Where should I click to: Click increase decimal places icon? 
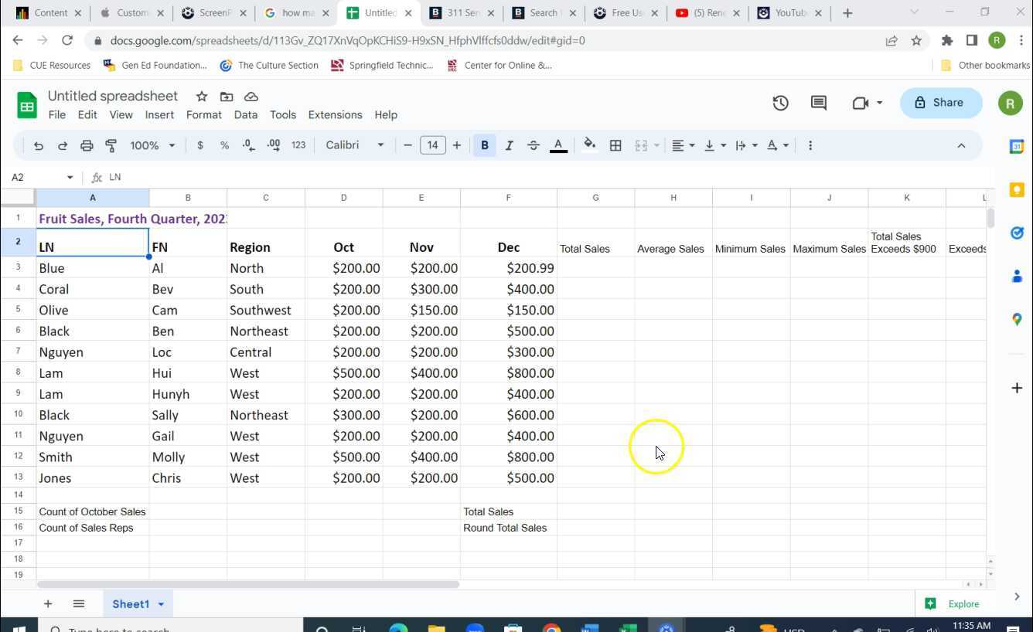274,145
